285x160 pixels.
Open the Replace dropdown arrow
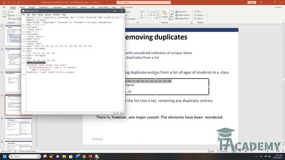tap(205, 15)
